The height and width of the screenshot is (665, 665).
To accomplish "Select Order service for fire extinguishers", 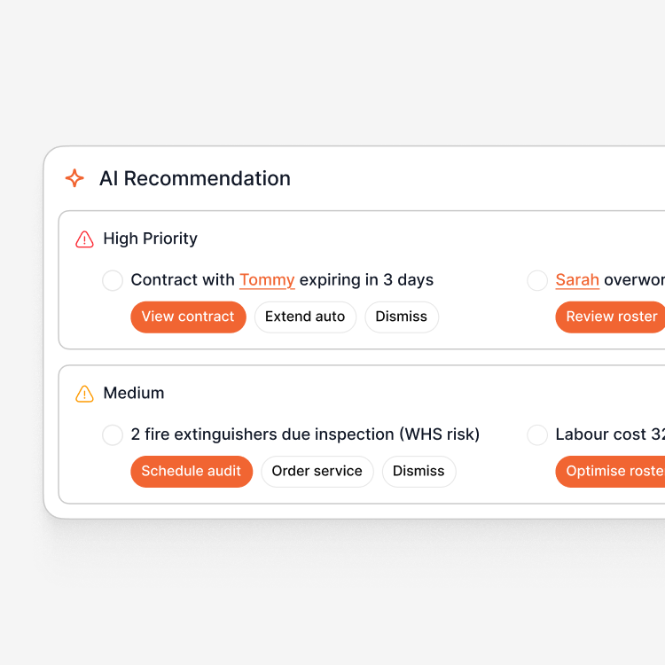I will (317, 471).
